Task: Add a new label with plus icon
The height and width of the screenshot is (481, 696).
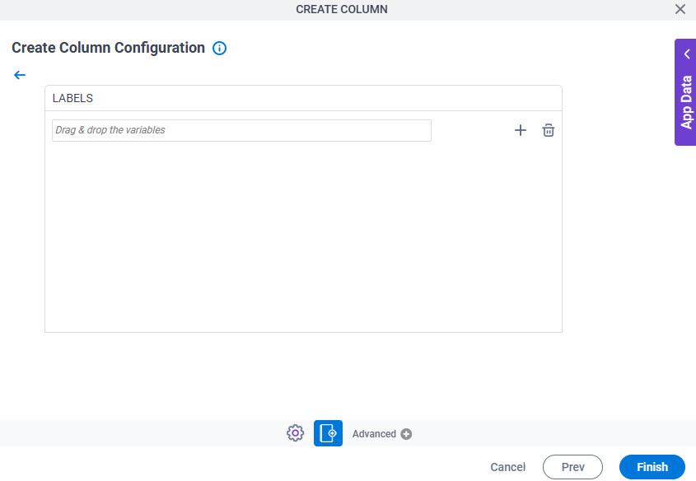Action: pyautogui.click(x=521, y=130)
